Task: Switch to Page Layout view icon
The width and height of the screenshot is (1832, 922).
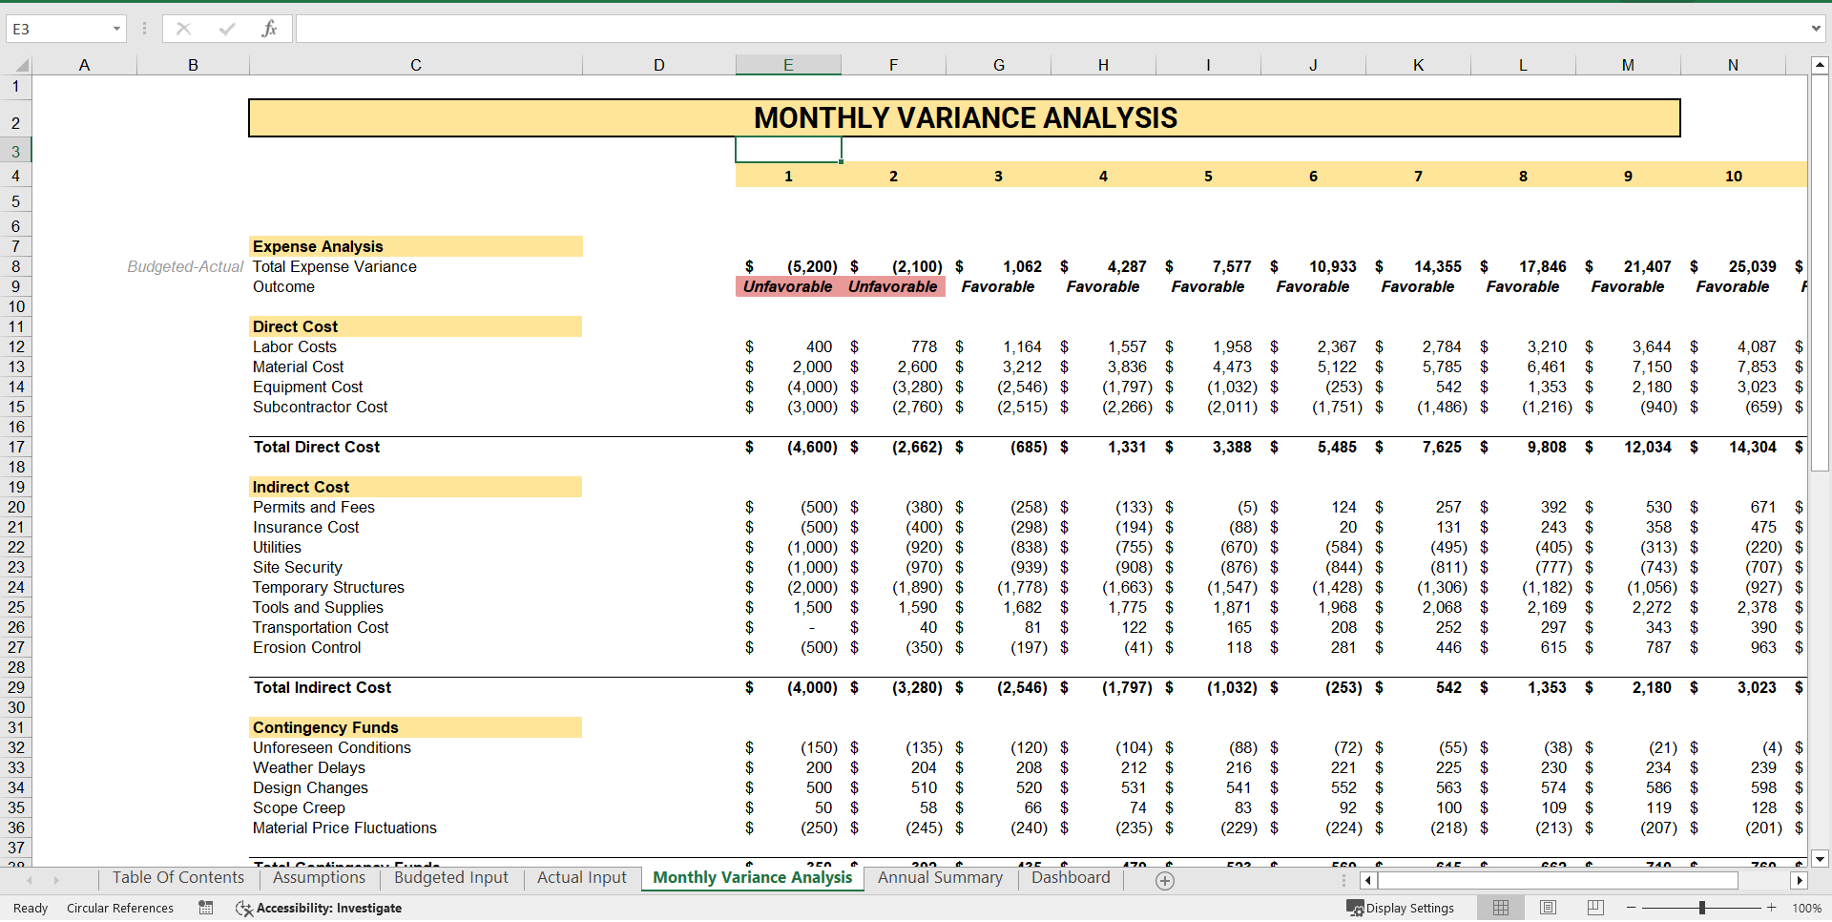Action: [1549, 908]
